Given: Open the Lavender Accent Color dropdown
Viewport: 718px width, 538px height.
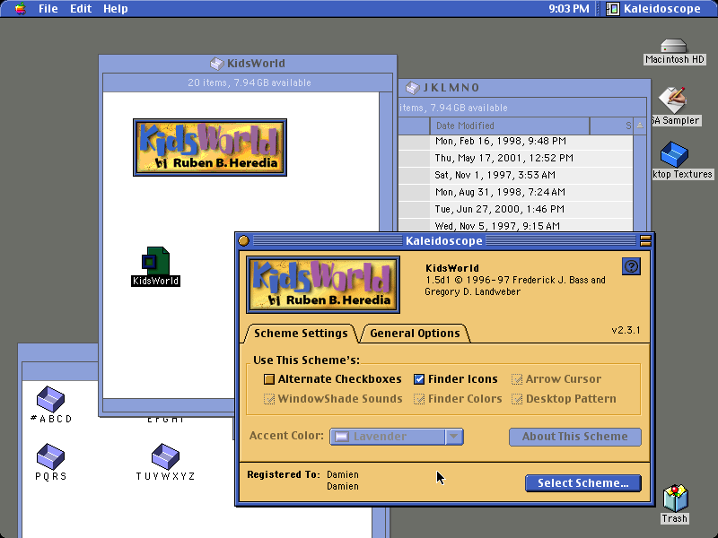Looking at the screenshot, I should click(x=397, y=437).
